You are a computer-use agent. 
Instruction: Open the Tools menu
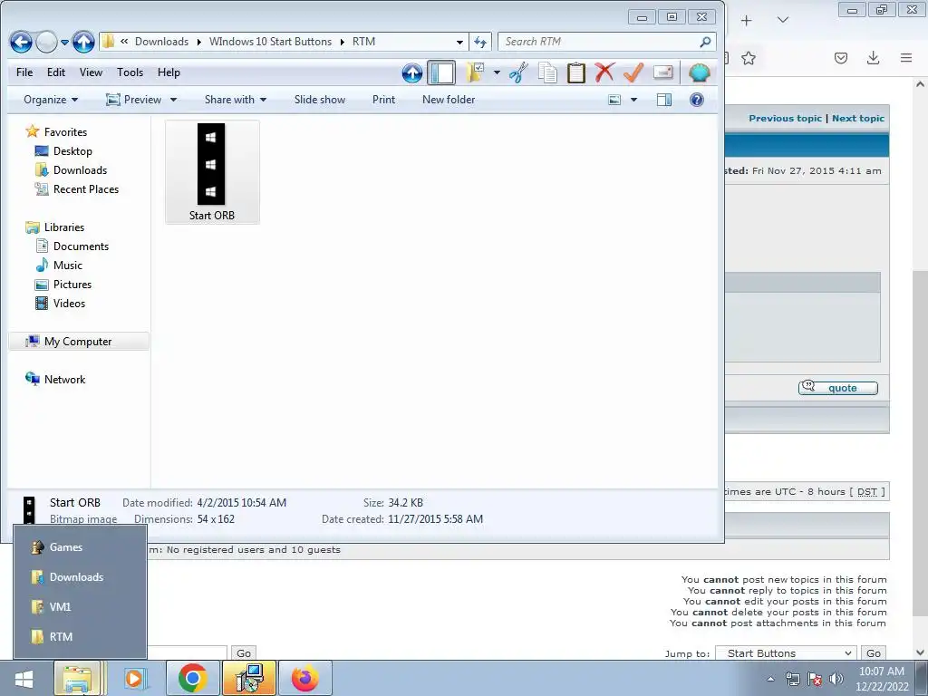(x=130, y=72)
